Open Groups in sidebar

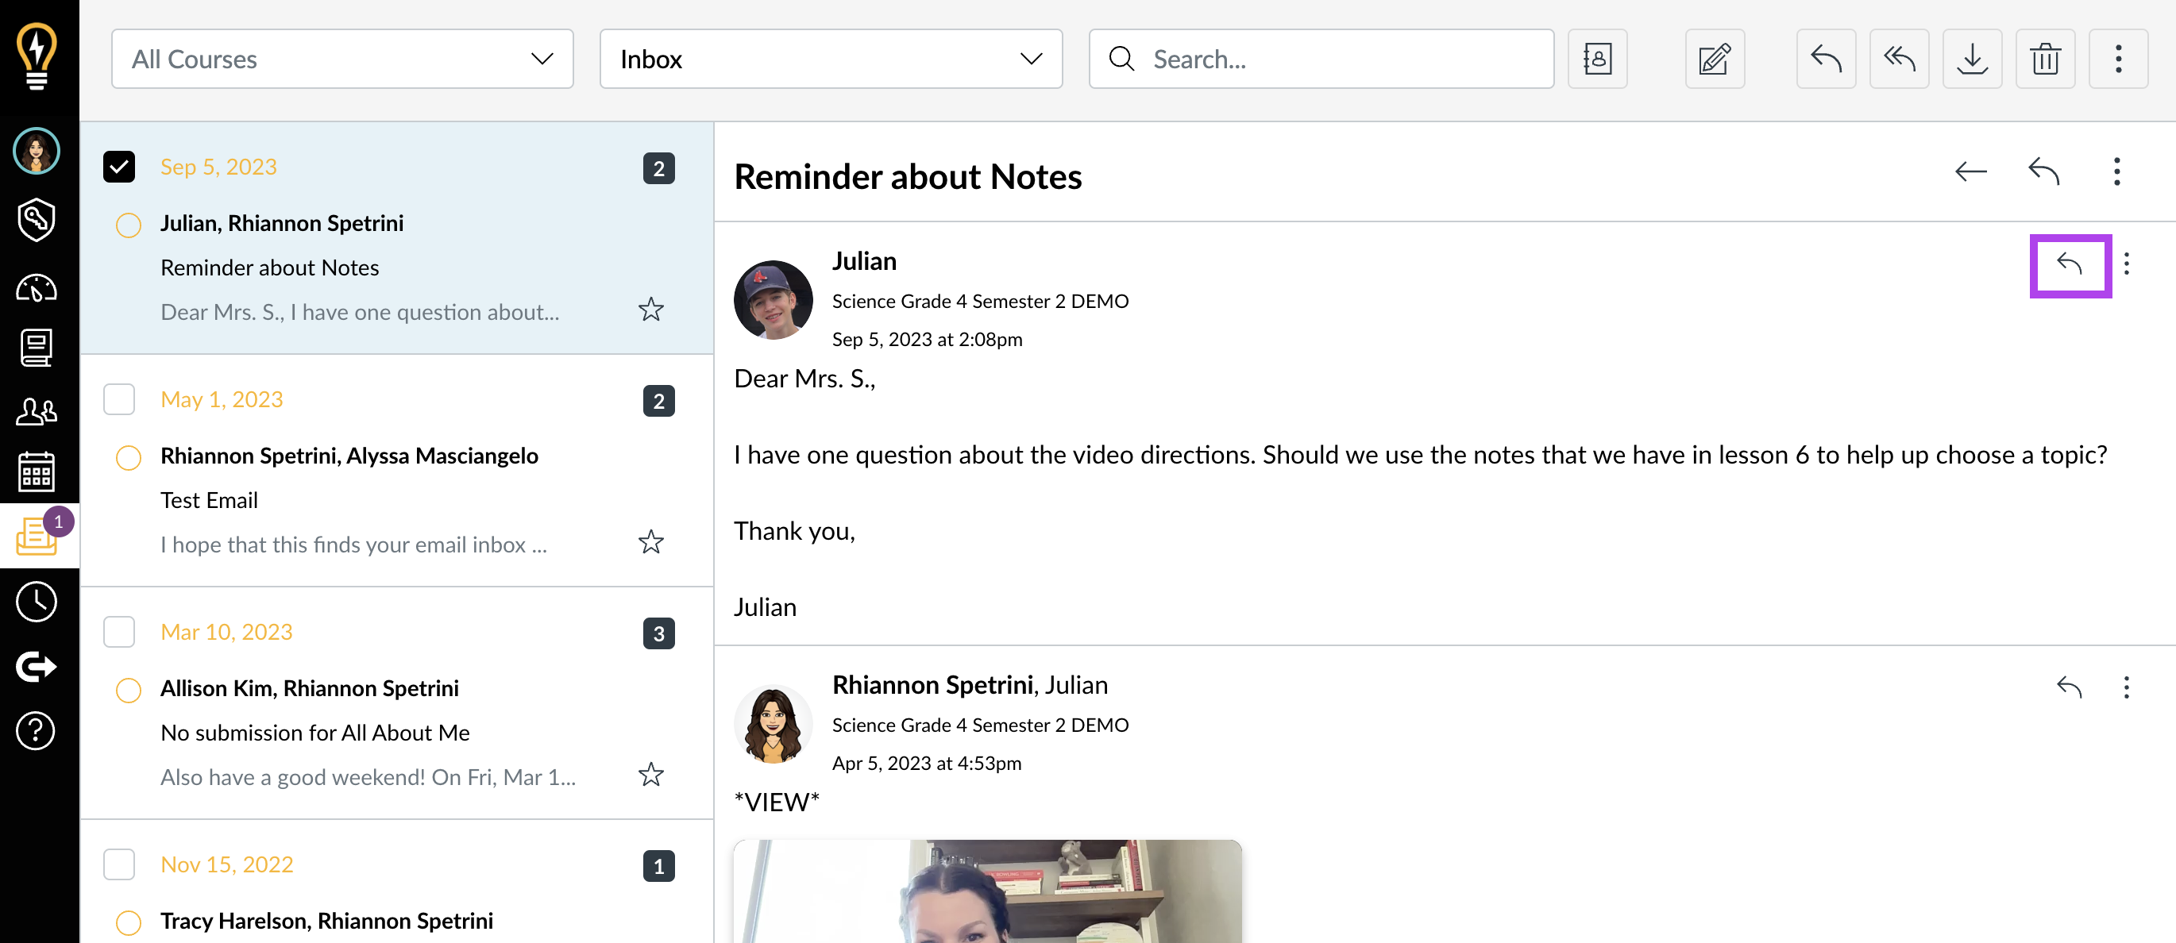click(37, 412)
